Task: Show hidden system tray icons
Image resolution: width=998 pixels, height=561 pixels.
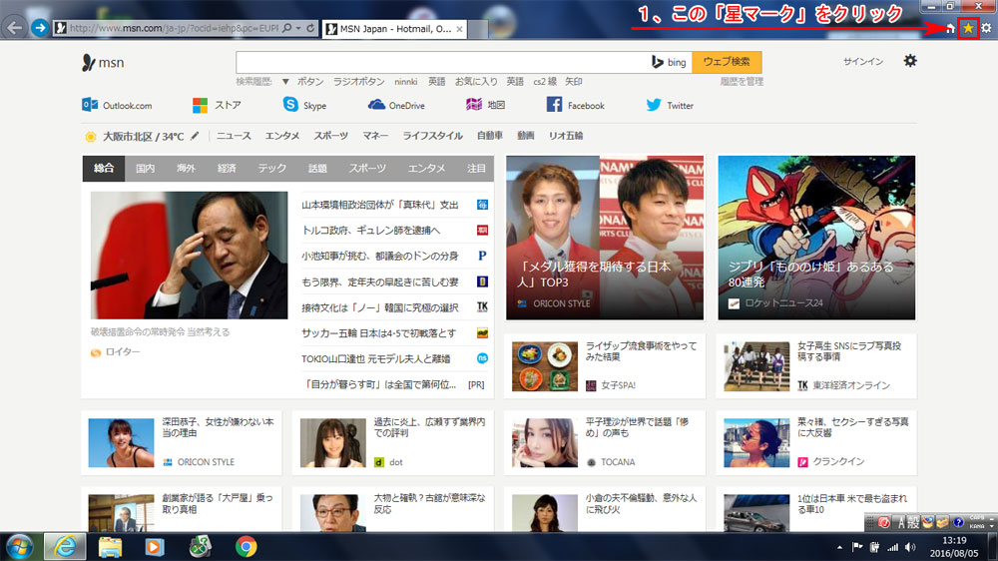Action: [838, 547]
